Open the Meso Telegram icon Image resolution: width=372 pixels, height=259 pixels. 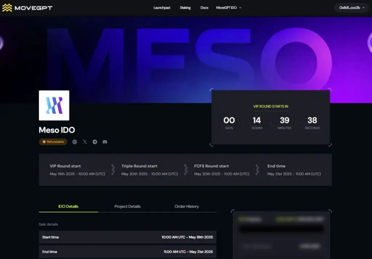(95, 142)
